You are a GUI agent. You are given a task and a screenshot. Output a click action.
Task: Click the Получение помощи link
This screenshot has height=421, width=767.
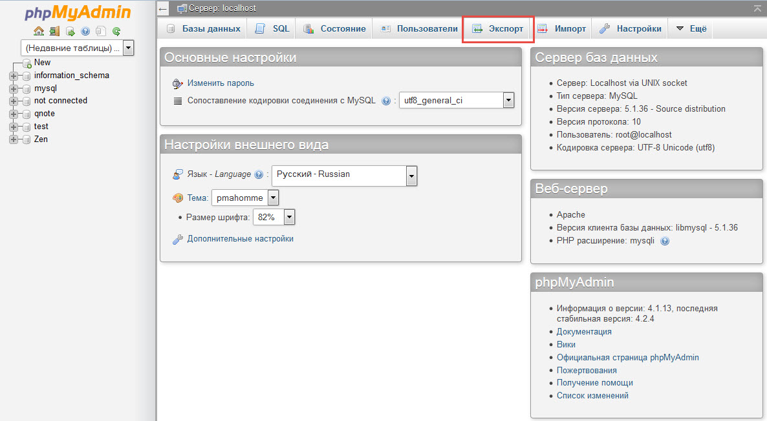[595, 383]
